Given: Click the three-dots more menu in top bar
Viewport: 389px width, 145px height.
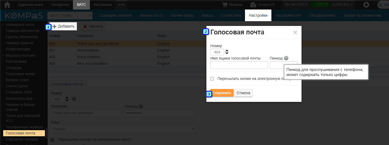Looking at the screenshot, I should tap(121, 5).
